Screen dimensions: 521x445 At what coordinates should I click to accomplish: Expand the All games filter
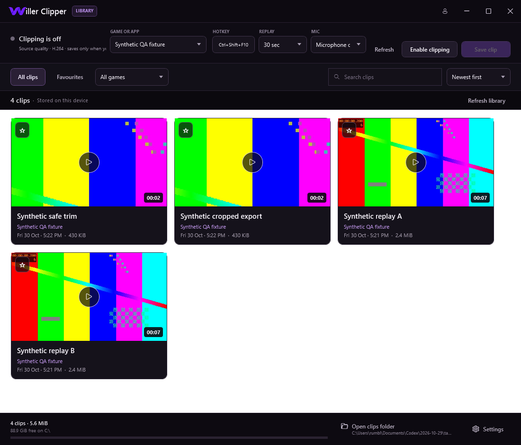coord(132,77)
